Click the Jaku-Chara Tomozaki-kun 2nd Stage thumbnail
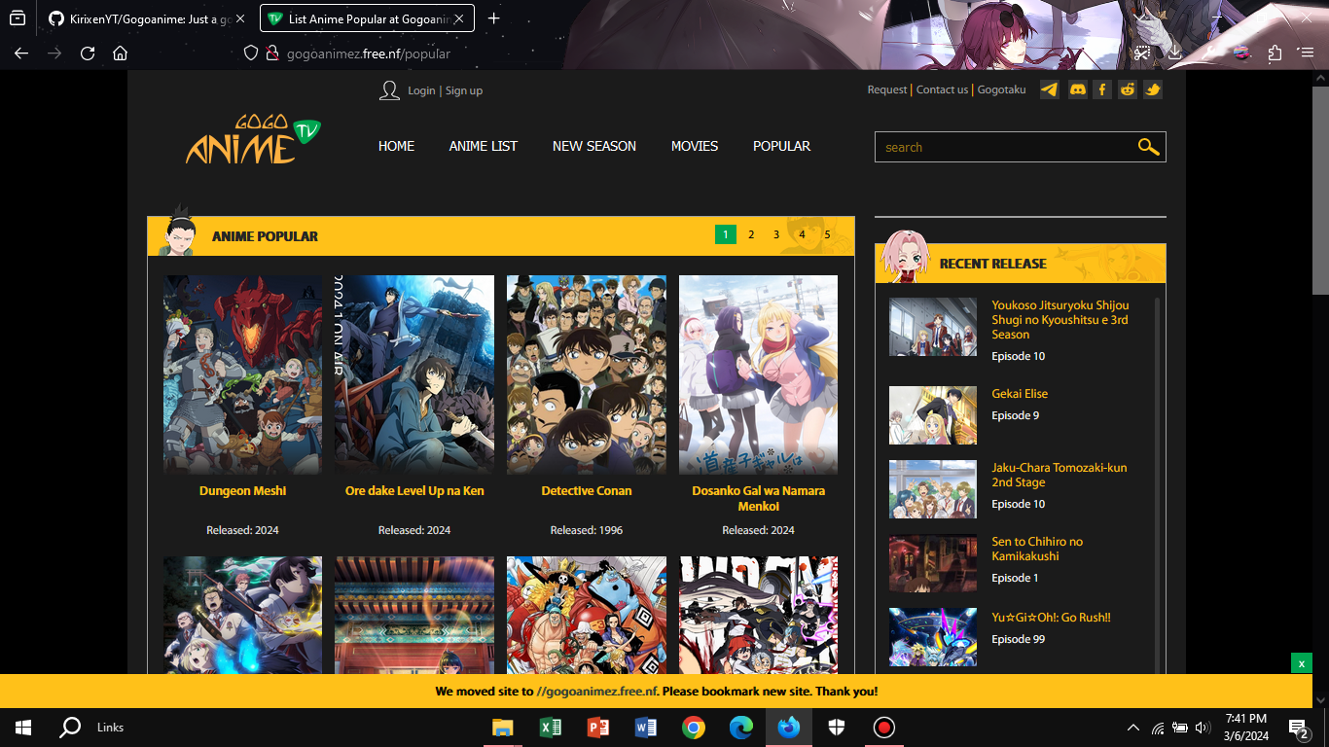Viewport: 1329px width, 747px height. click(933, 489)
